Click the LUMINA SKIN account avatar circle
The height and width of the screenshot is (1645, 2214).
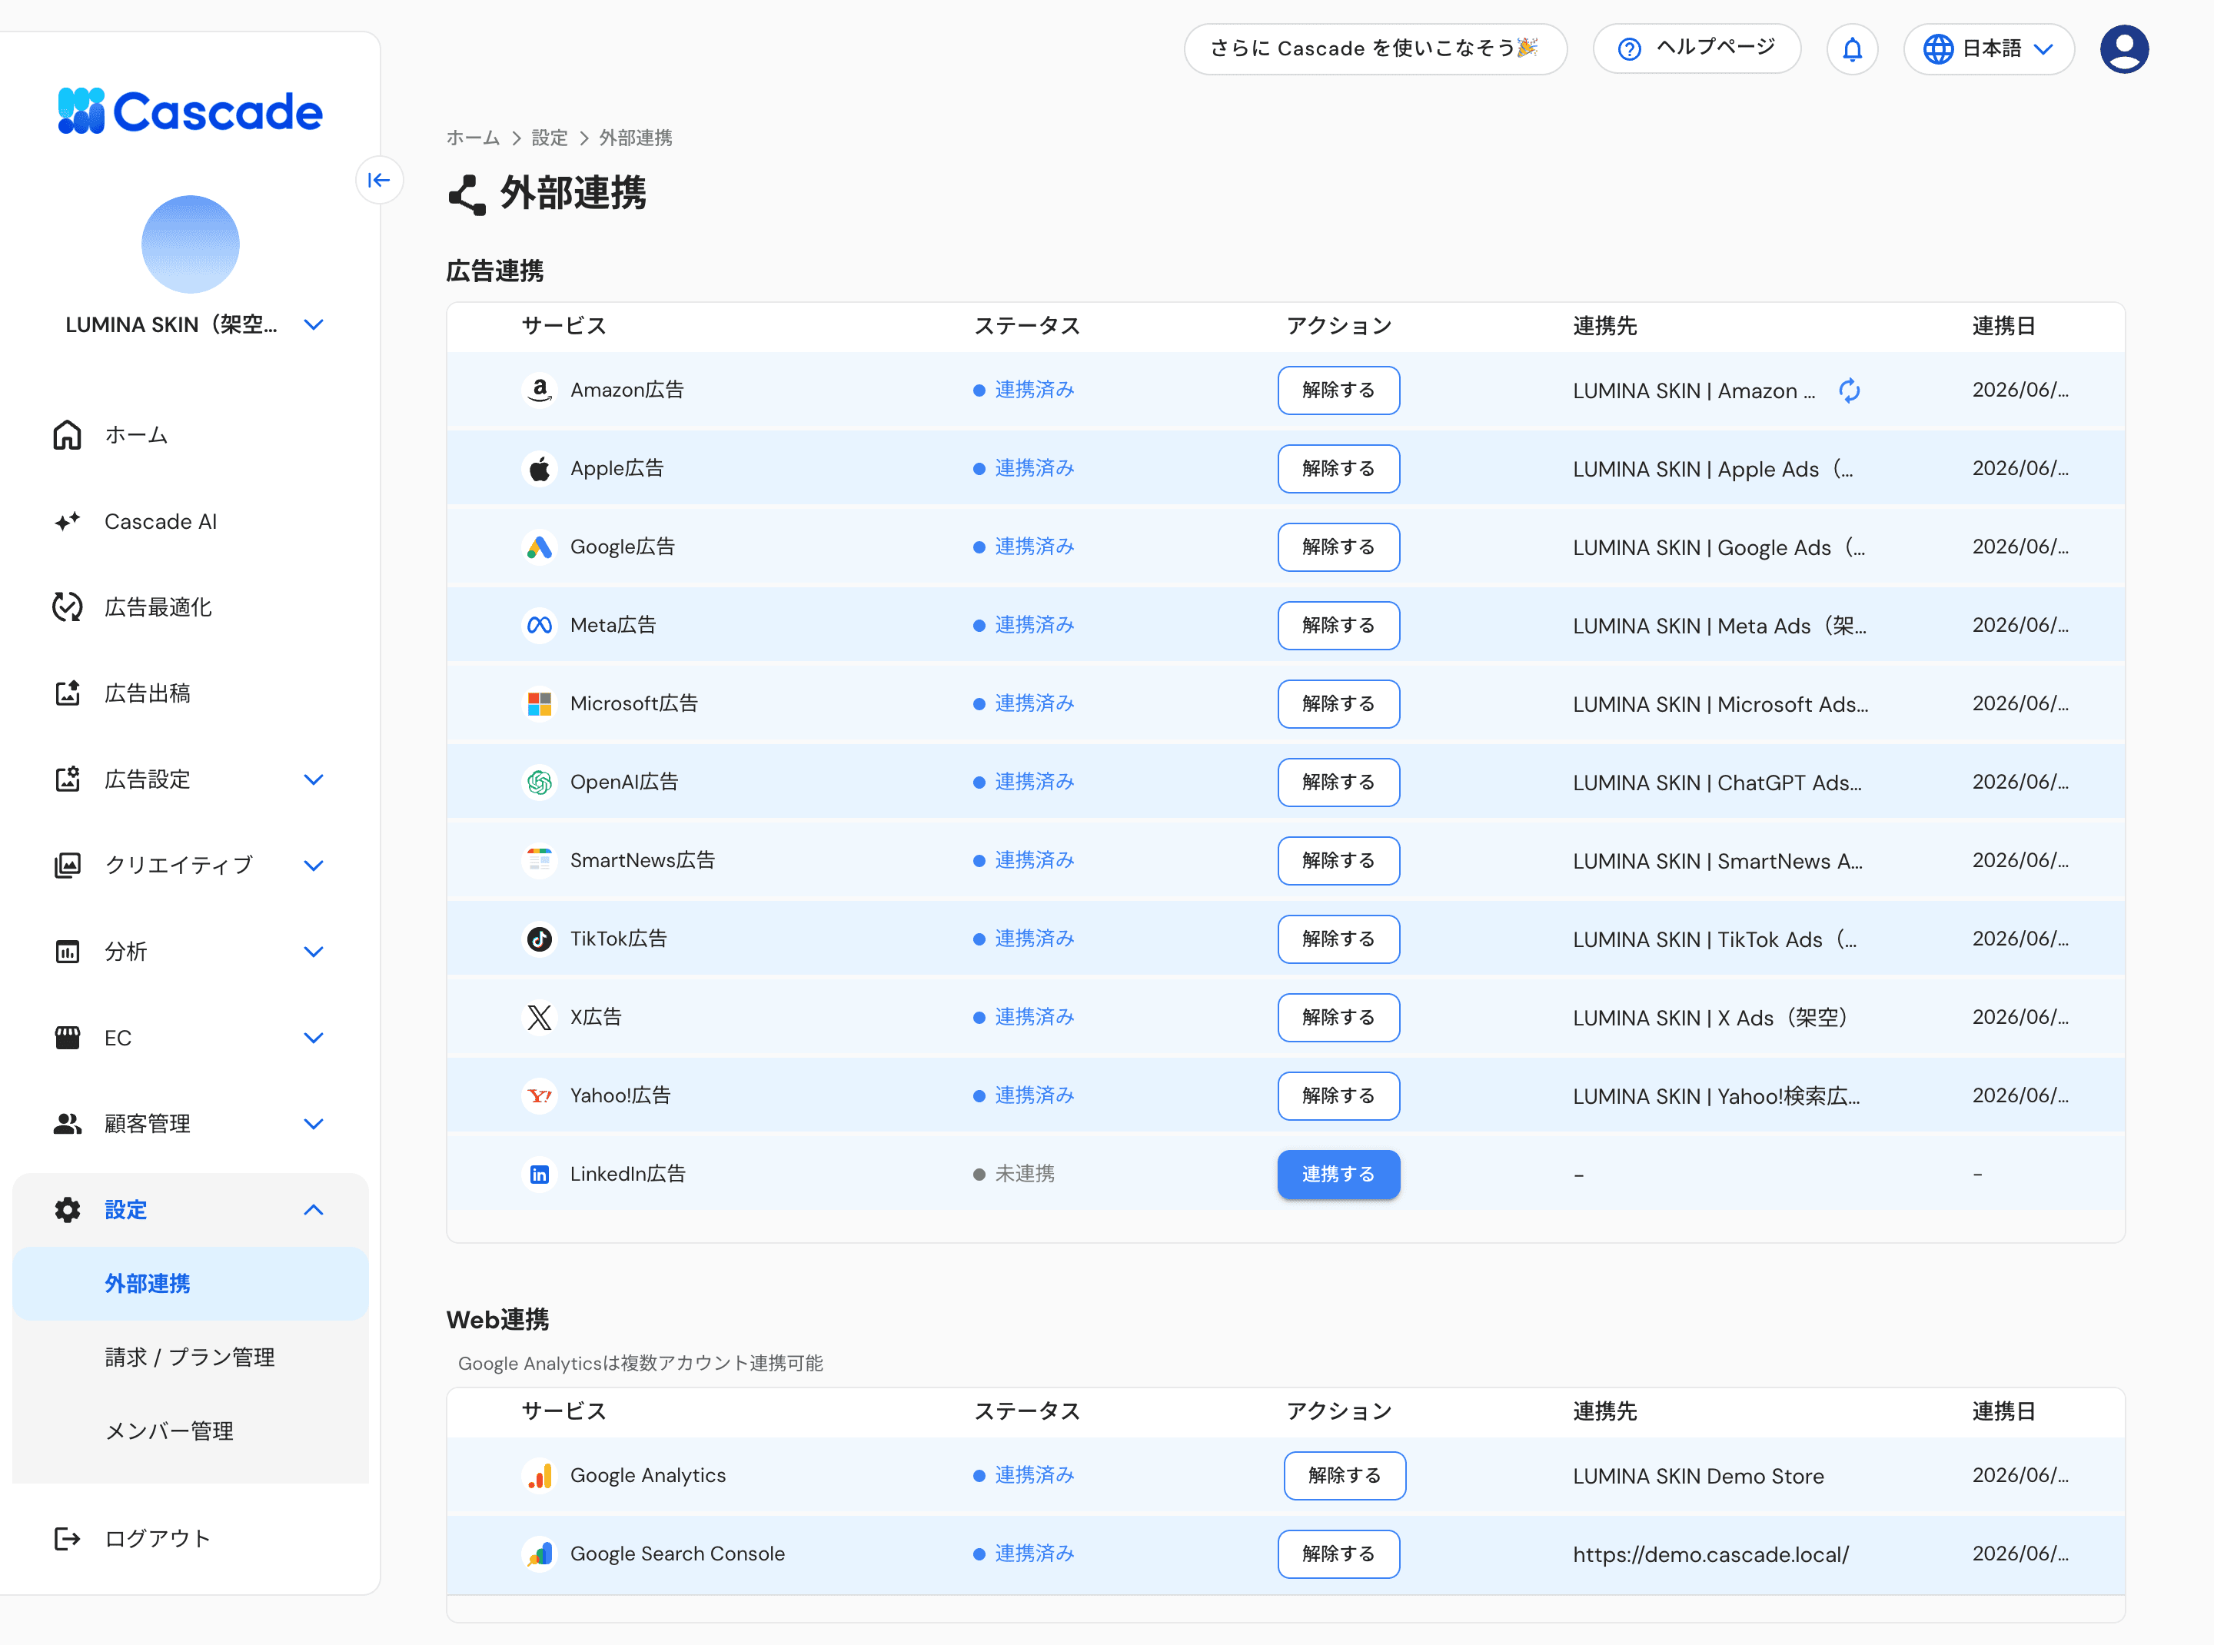tap(190, 244)
